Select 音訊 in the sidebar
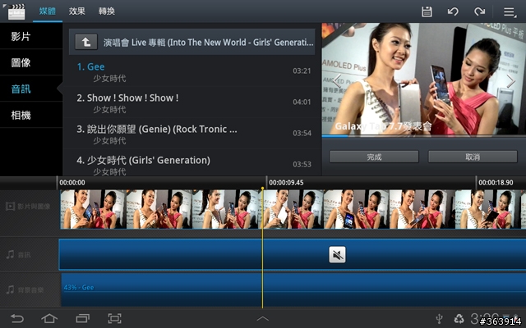This screenshot has height=328, width=526. (31, 89)
